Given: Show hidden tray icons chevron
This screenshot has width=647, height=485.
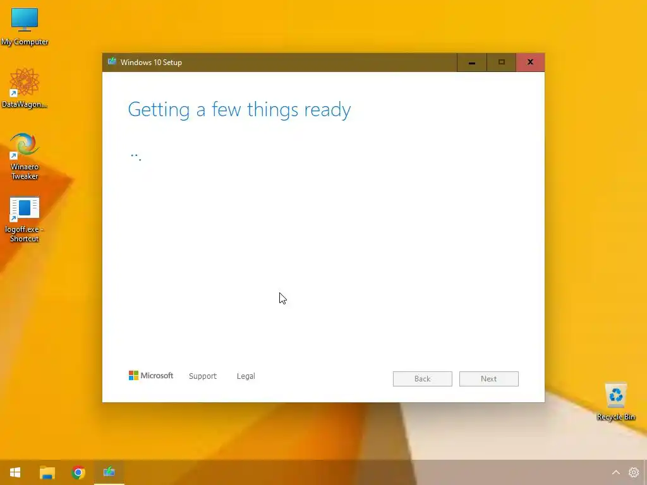Looking at the screenshot, I should click(615, 472).
